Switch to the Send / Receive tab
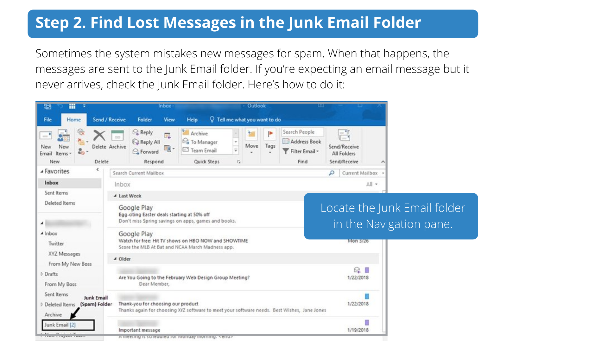Screen dimensions: 608x342 109,120
